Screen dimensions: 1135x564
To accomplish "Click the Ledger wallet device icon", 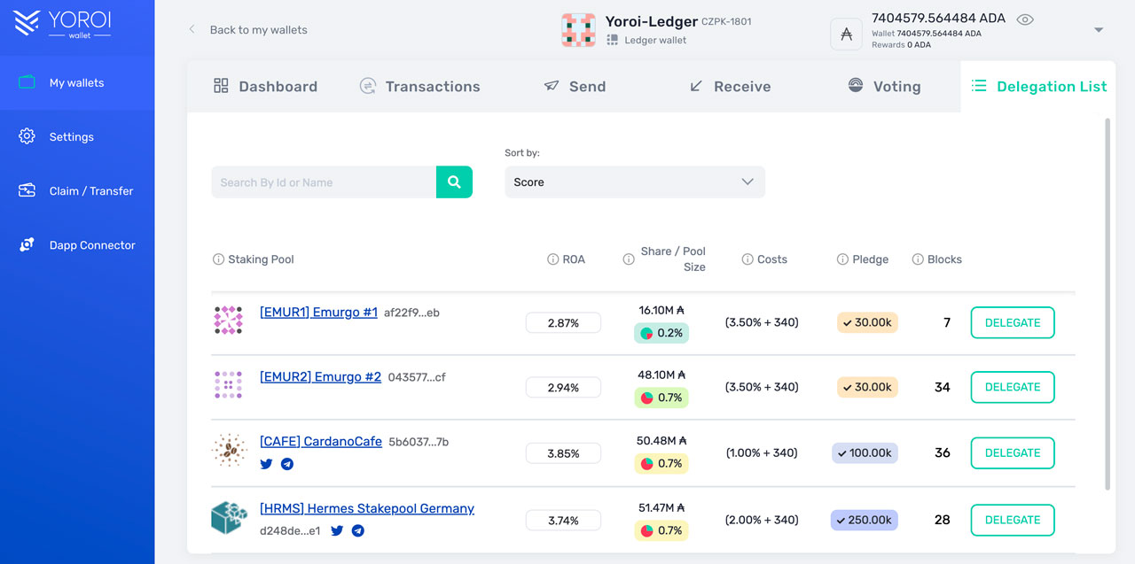I will pos(612,40).
